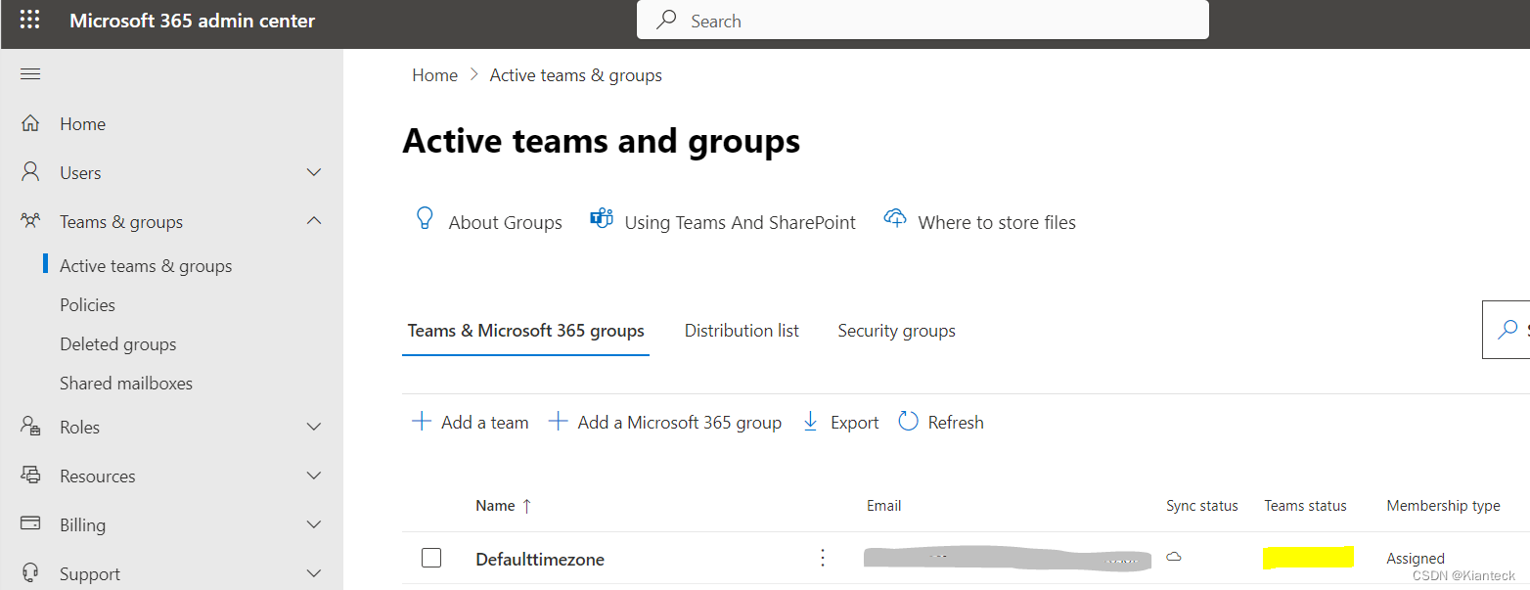1530x590 pixels.
Task: Switch to Teams & Microsoft 365 groups tab
Action: click(525, 331)
